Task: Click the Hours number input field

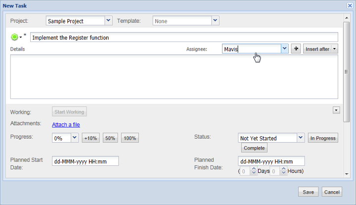Action: coord(275,171)
